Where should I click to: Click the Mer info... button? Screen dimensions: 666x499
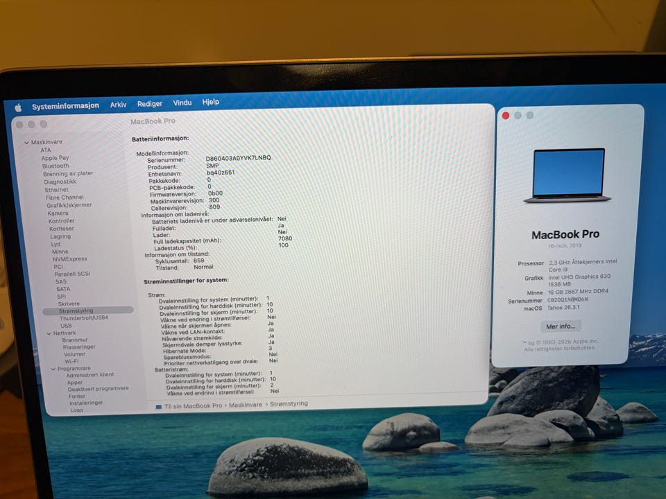(561, 326)
